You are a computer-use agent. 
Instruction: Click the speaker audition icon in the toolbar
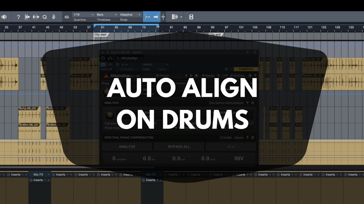(x=4, y=17)
